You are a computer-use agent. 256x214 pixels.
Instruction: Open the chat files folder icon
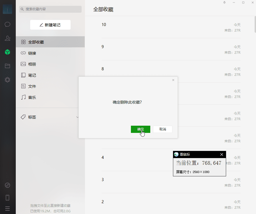tap(7, 66)
